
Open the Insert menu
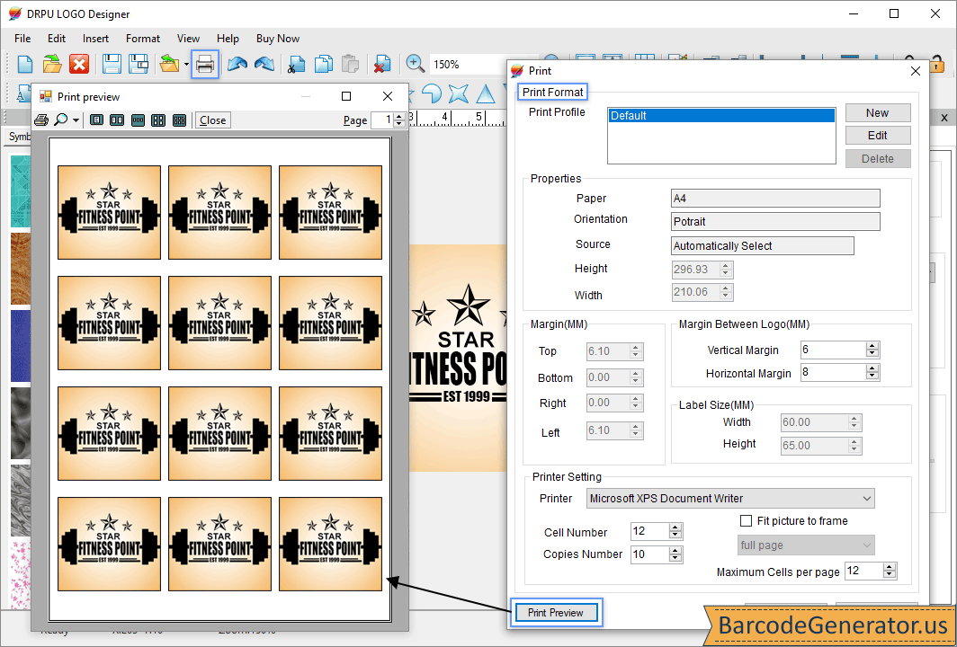tap(96, 39)
